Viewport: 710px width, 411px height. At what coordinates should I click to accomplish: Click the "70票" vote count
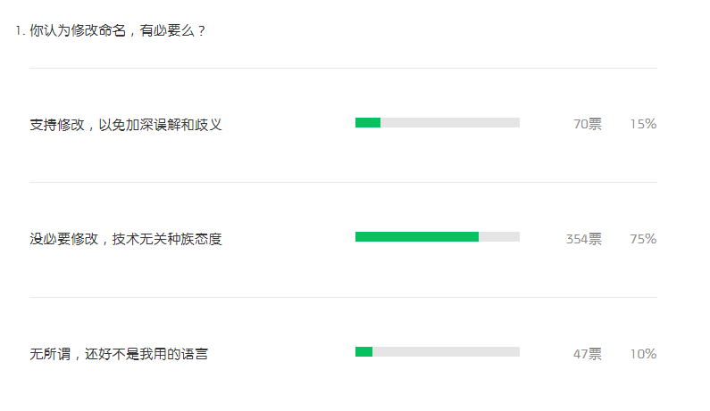pyautogui.click(x=588, y=125)
